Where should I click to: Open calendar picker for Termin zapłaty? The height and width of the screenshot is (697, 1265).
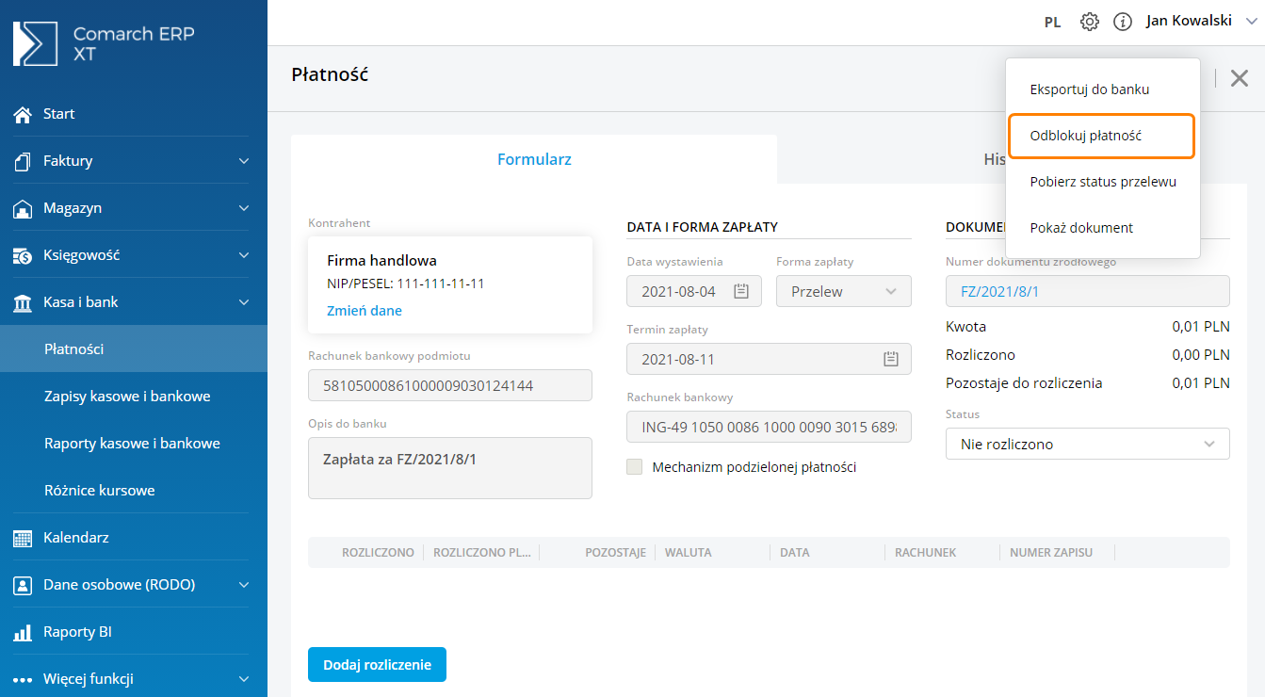click(891, 359)
